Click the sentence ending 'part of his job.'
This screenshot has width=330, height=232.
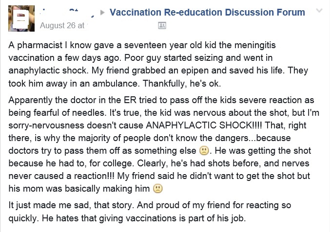click(144, 218)
